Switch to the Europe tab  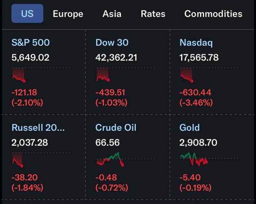pos(68,14)
